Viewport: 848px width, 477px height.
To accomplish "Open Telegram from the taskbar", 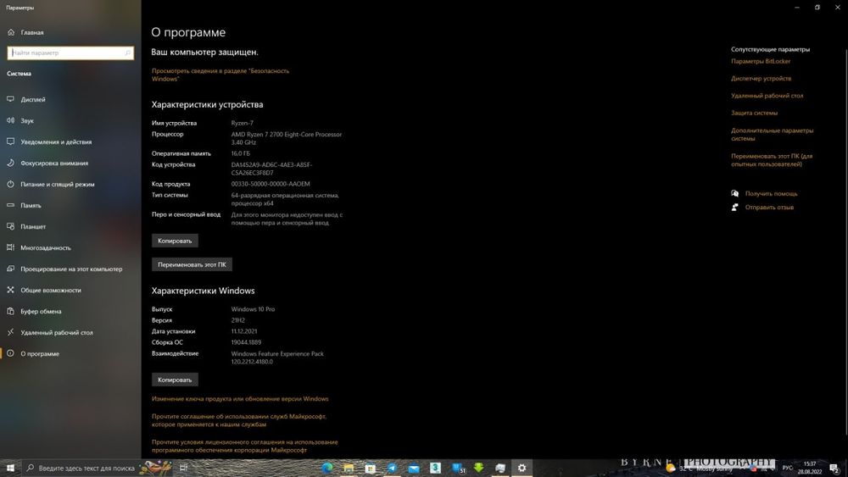I will click(x=392, y=468).
